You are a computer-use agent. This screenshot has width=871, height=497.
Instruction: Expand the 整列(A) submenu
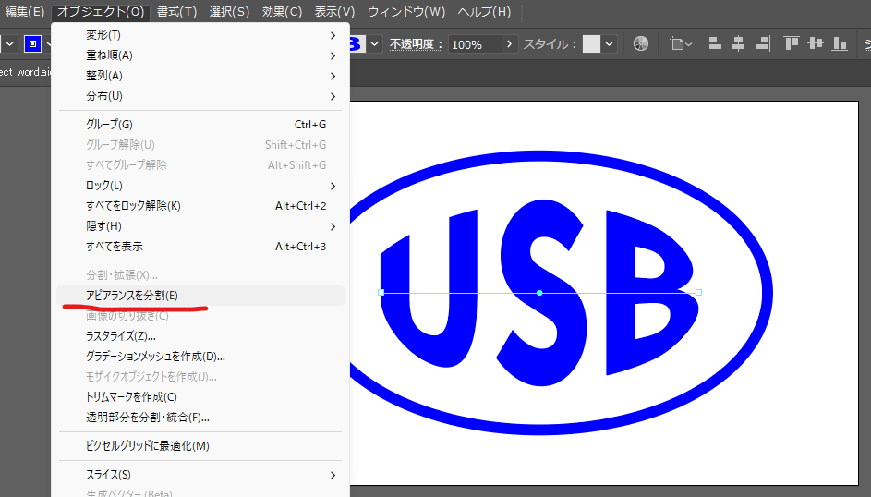[x=200, y=76]
